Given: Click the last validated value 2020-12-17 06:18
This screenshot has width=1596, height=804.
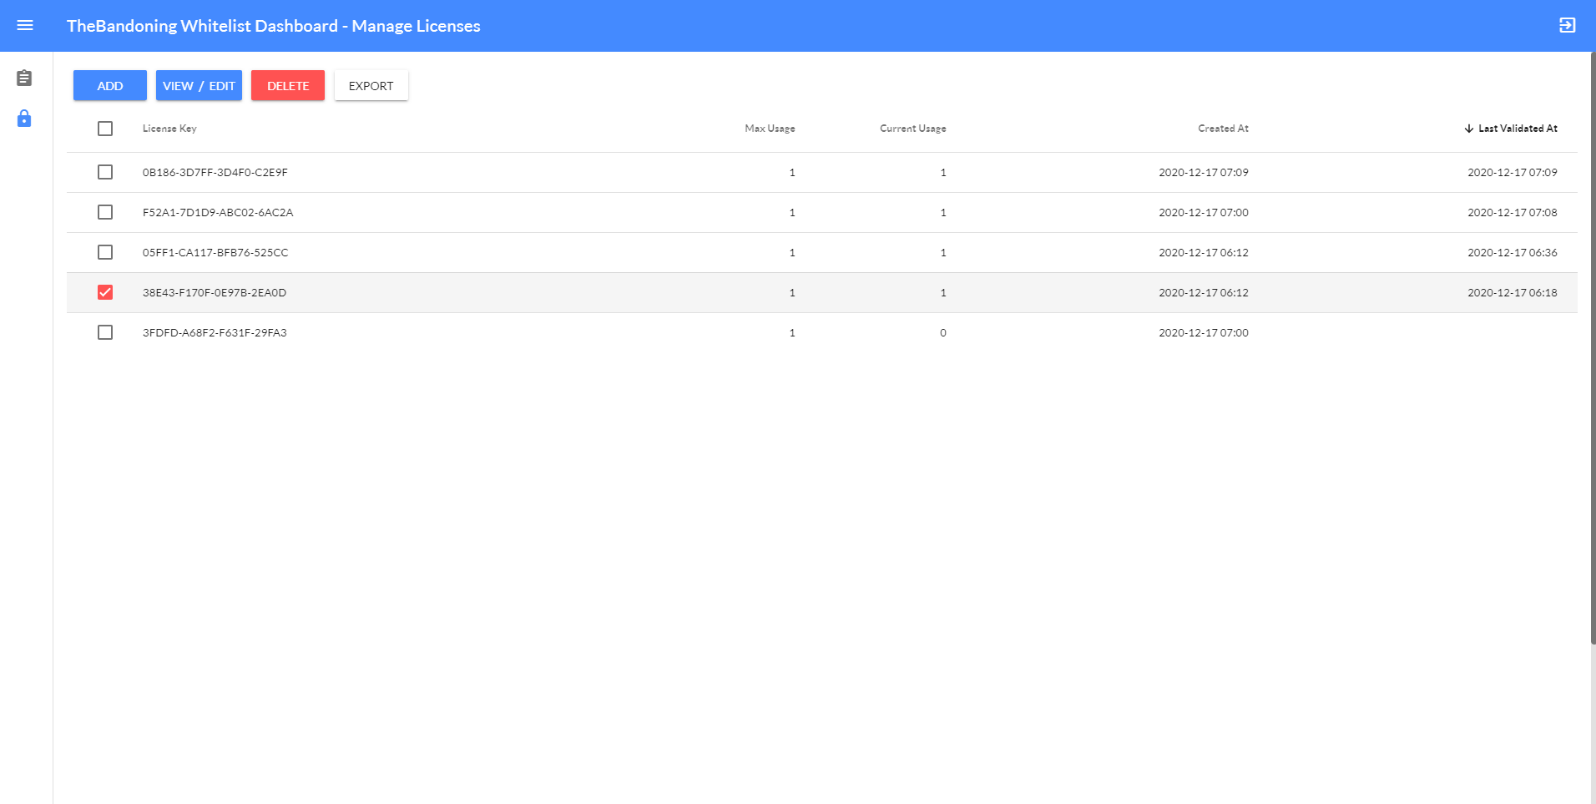Looking at the screenshot, I should pyautogui.click(x=1513, y=293).
